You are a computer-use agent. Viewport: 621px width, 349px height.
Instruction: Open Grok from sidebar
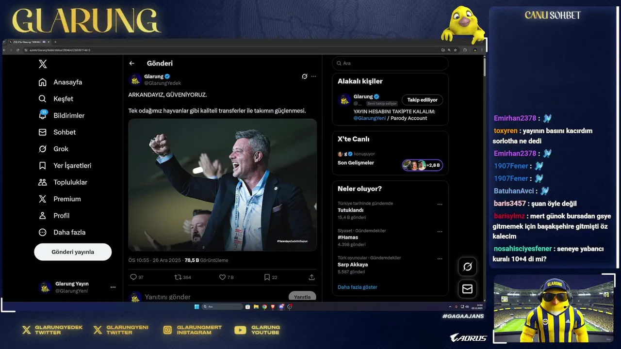pyautogui.click(x=53, y=149)
